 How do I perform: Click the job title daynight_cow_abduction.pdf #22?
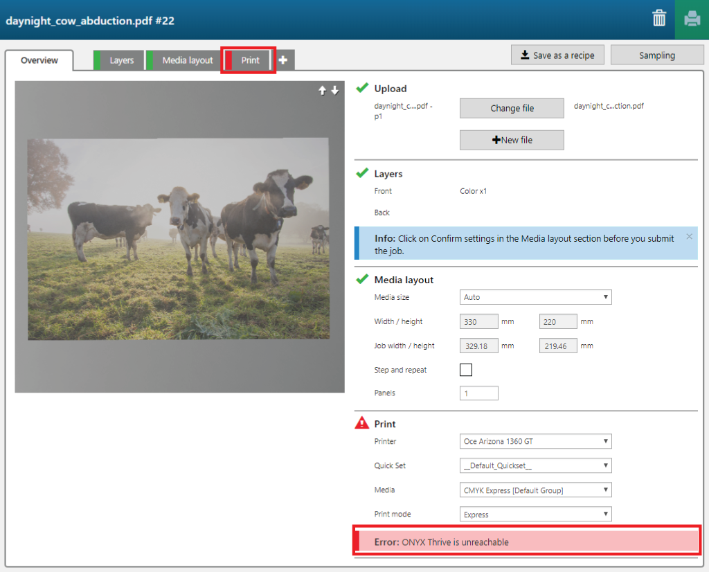90,21
